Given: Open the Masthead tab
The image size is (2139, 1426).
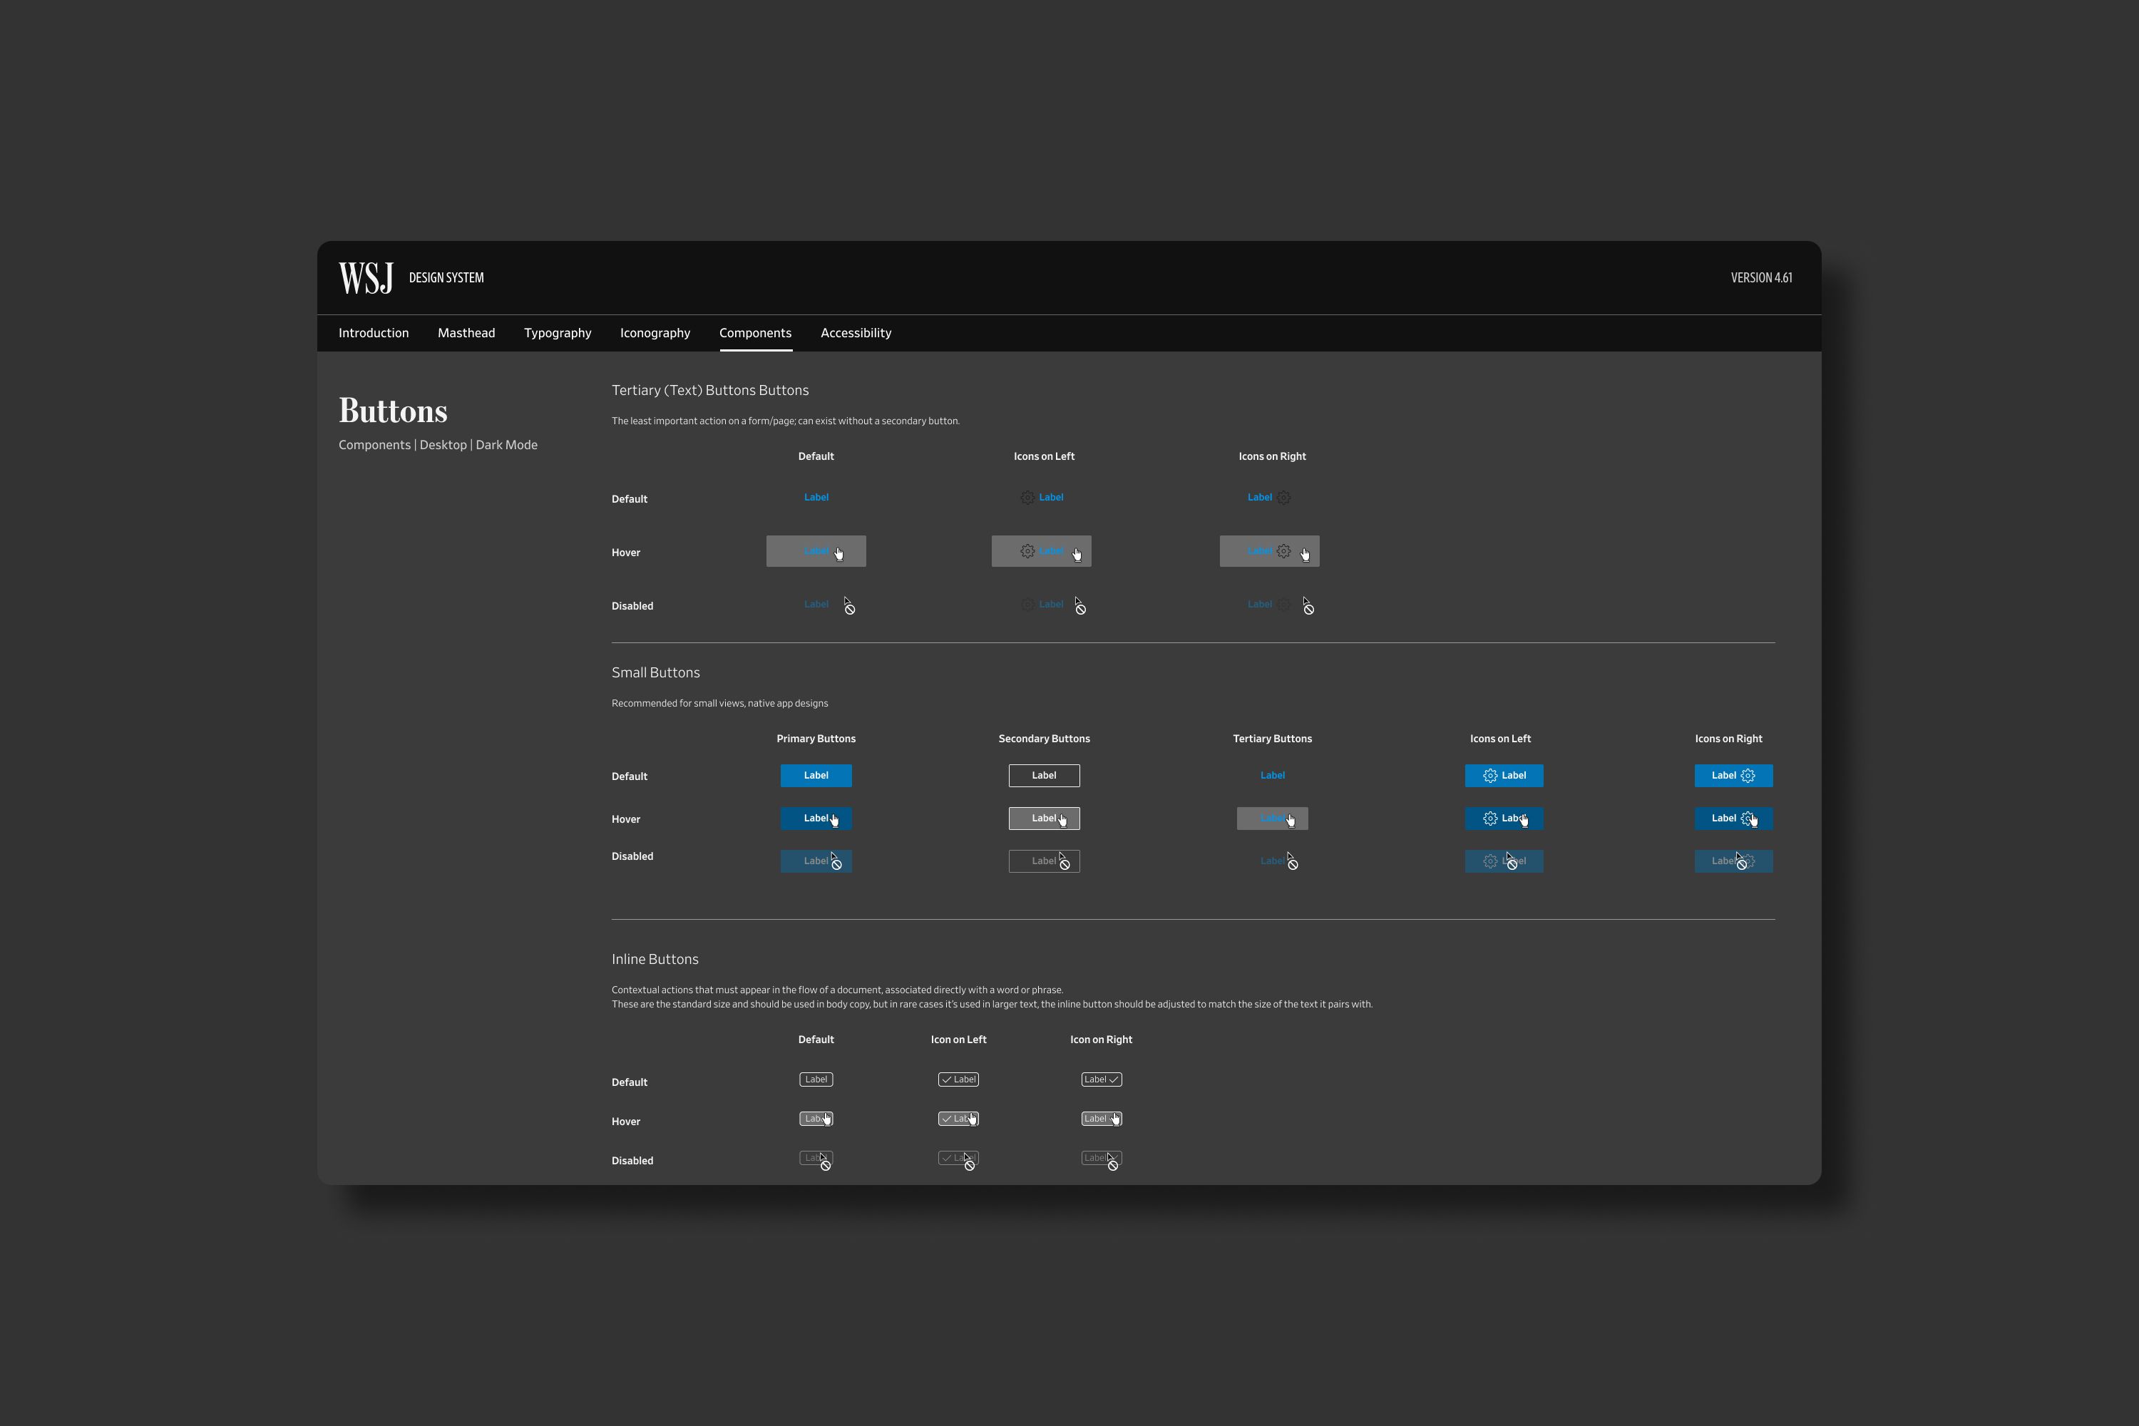Looking at the screenshot, I should (466, 333).
